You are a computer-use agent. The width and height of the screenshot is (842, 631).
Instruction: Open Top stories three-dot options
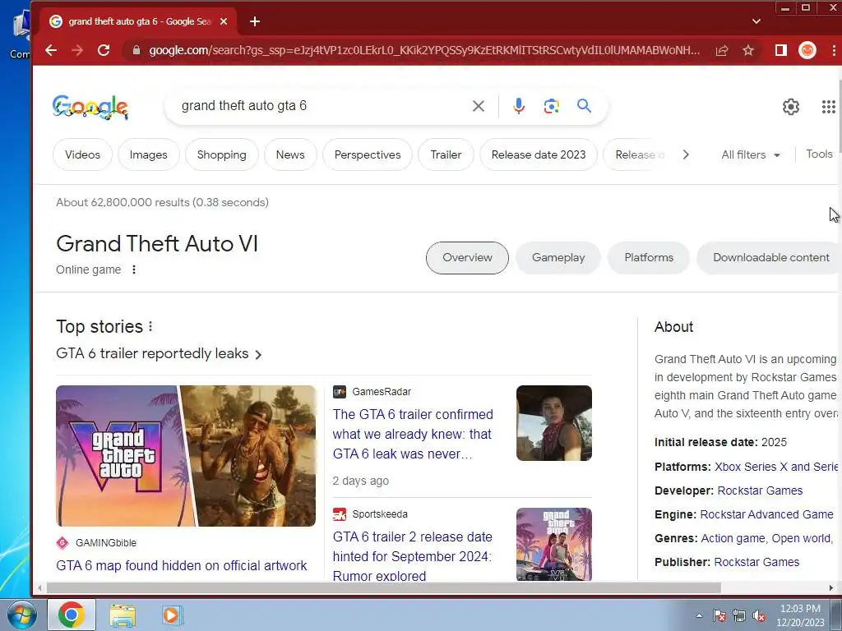click(151, 326)
